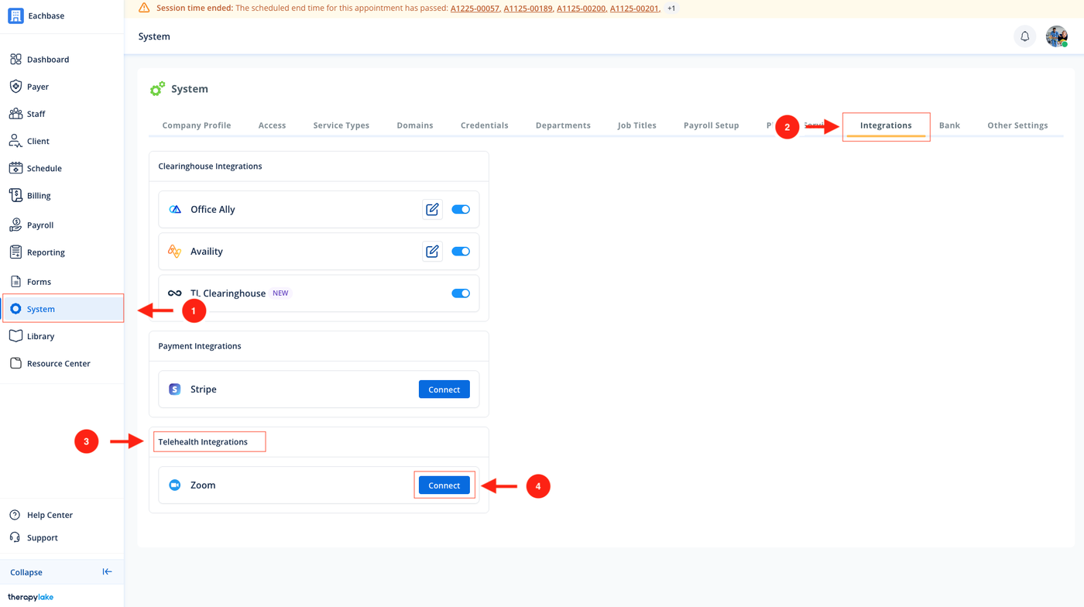1084x607 pixels.
Task: Open appointment link A1225-00057
Action: click(x=475, y=9)
